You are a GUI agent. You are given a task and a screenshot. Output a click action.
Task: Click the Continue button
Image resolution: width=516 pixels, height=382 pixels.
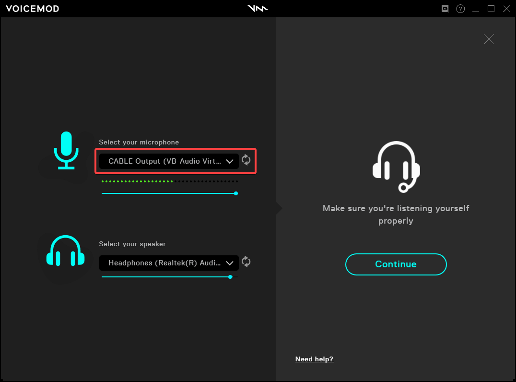tap(396, 264)
